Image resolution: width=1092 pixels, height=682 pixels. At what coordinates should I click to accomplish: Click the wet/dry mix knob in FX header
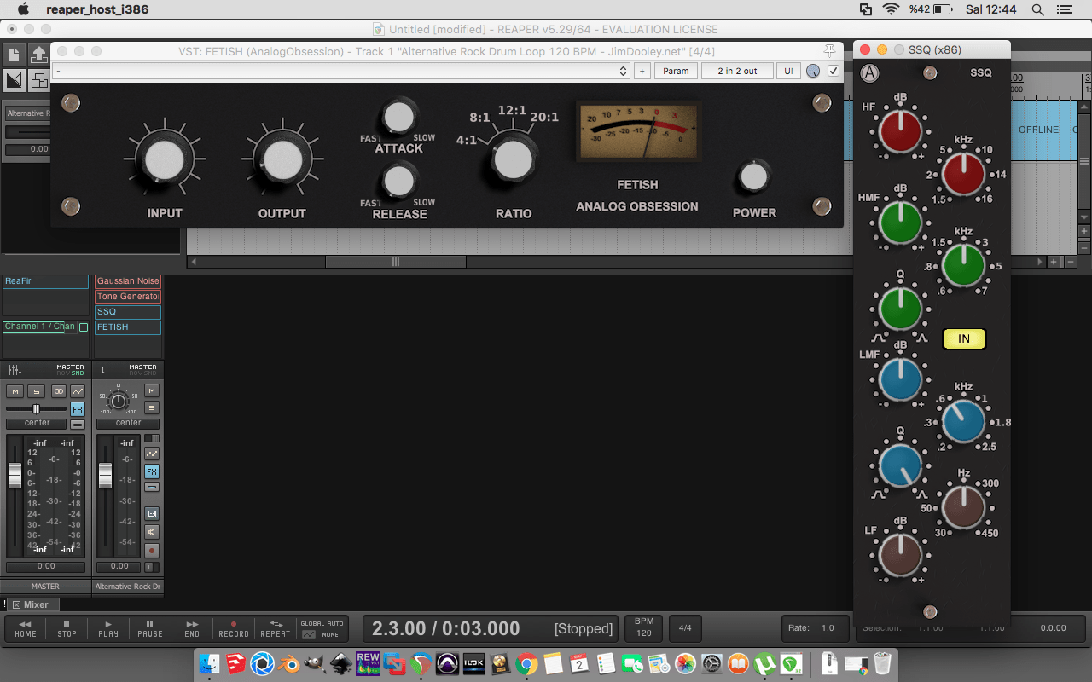[x=813, y=71]
